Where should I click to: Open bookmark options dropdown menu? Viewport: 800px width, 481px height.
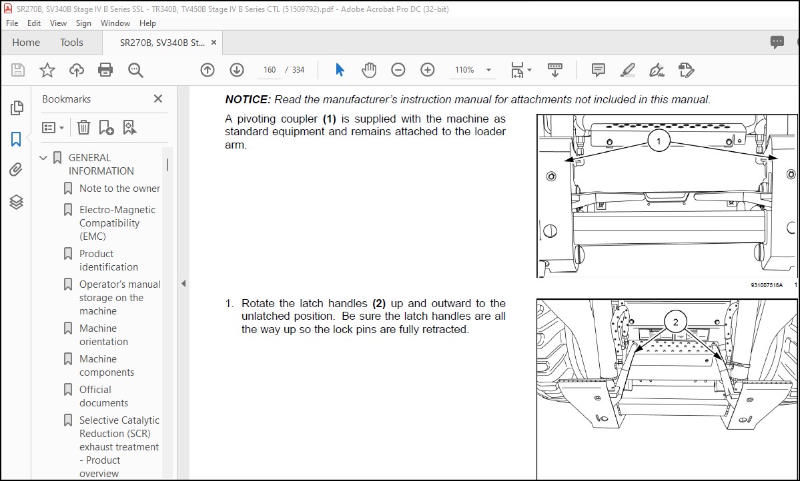53,127
